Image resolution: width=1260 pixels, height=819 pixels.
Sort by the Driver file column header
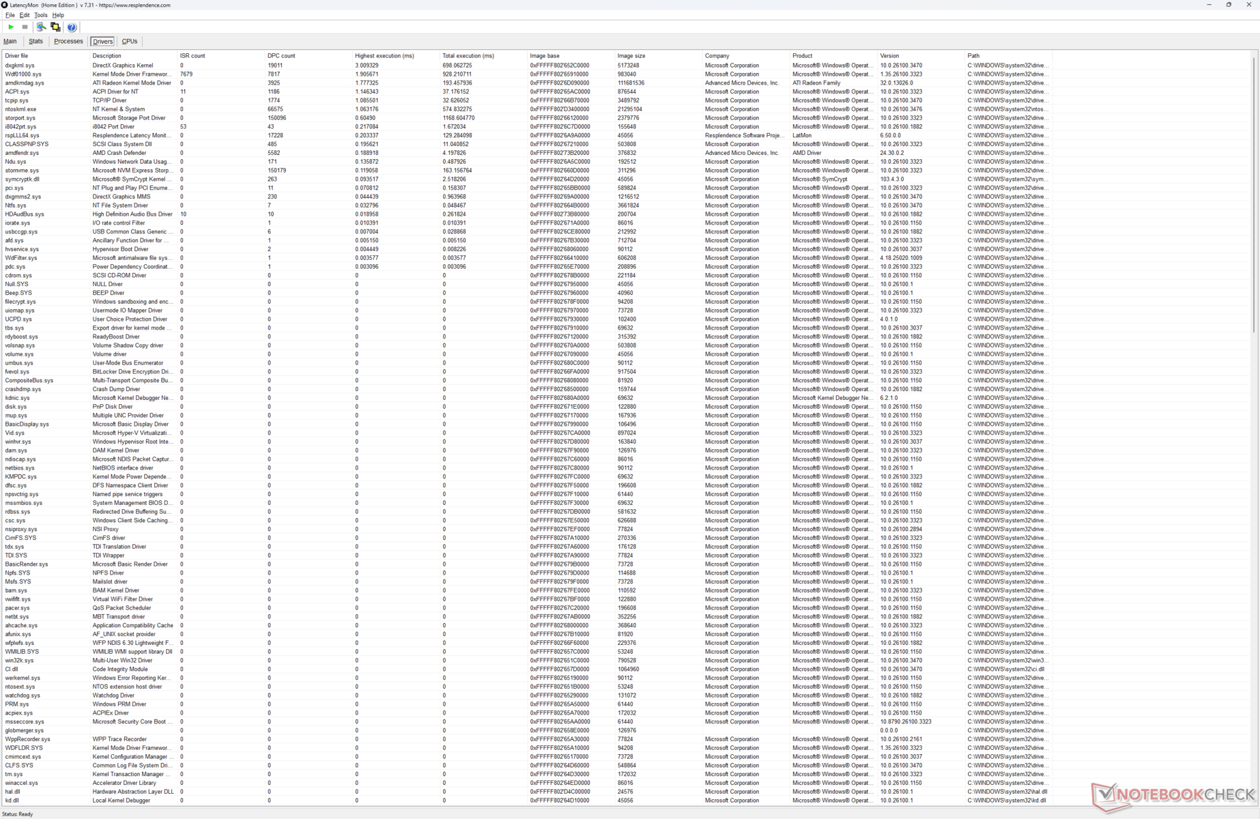coord(46,56)
